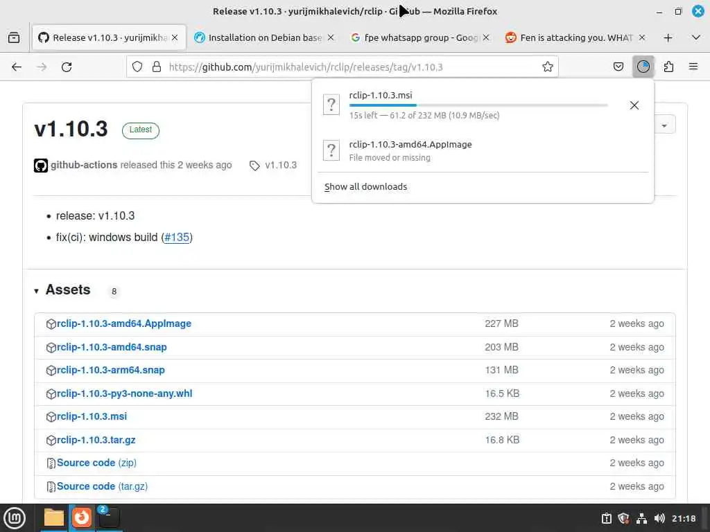Image resolution: width=710 pixels, height=532 pixels.
Task: Cancel the rclip-1.10.3.msi download
Action: click(634, 105)
